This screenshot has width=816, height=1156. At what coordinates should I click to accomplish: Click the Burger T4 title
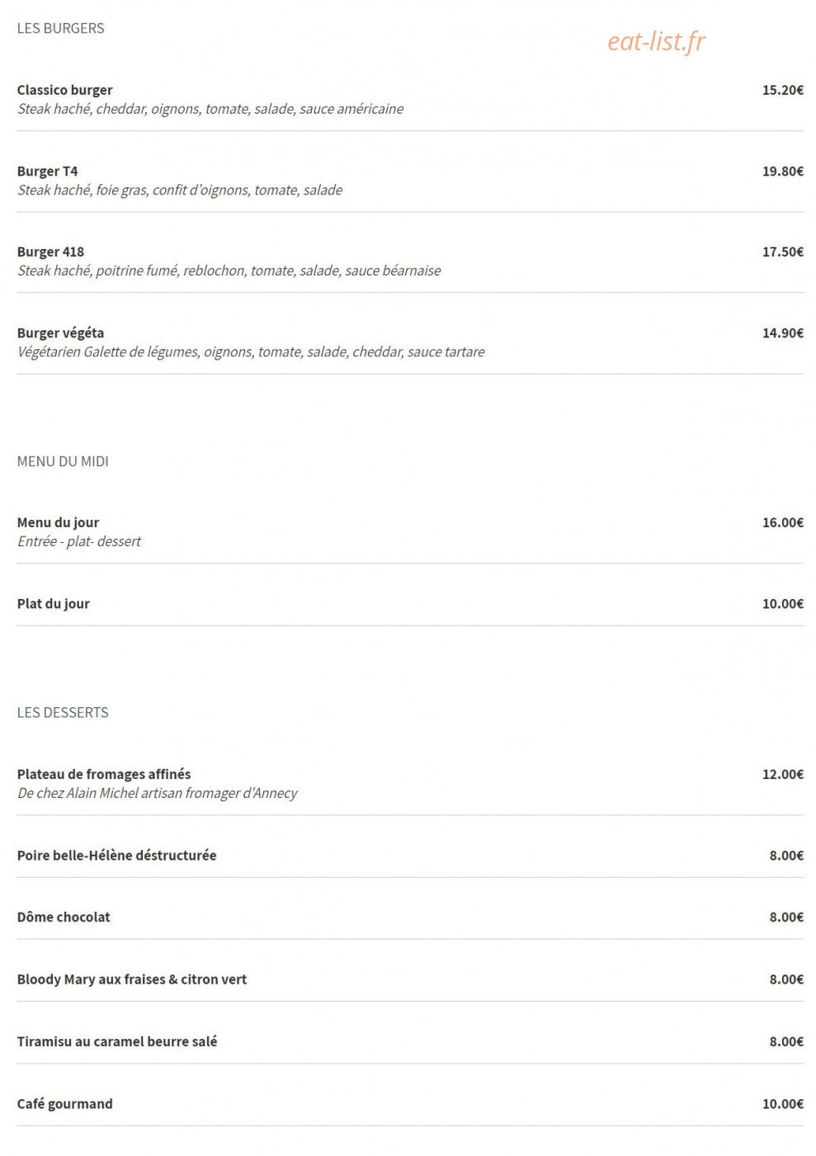pyautogui.click(x=47, y=171)
